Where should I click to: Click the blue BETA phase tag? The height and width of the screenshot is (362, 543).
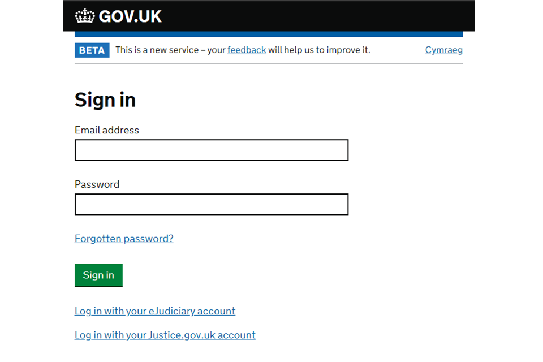[x=92, y=50]
